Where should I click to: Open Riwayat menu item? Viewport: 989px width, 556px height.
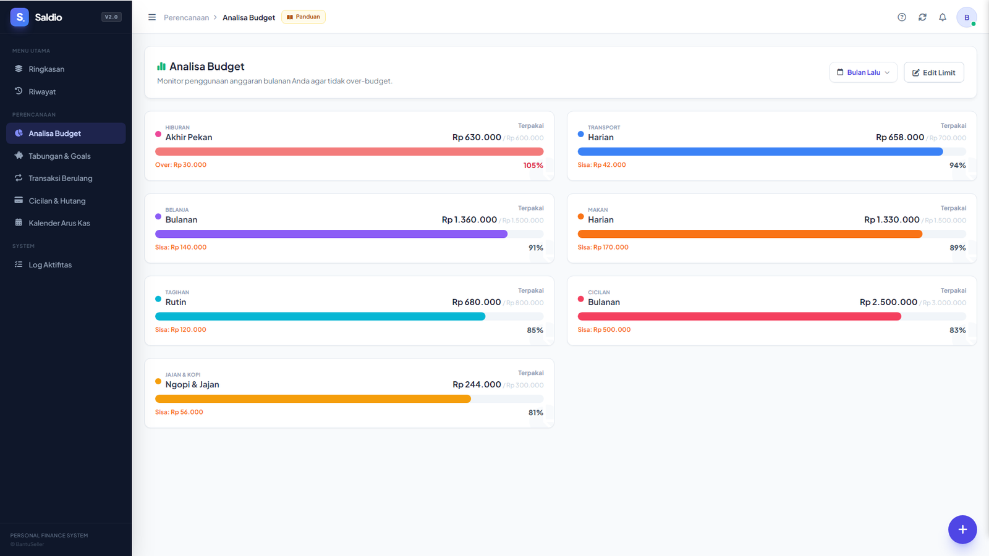tap(66, 91)
